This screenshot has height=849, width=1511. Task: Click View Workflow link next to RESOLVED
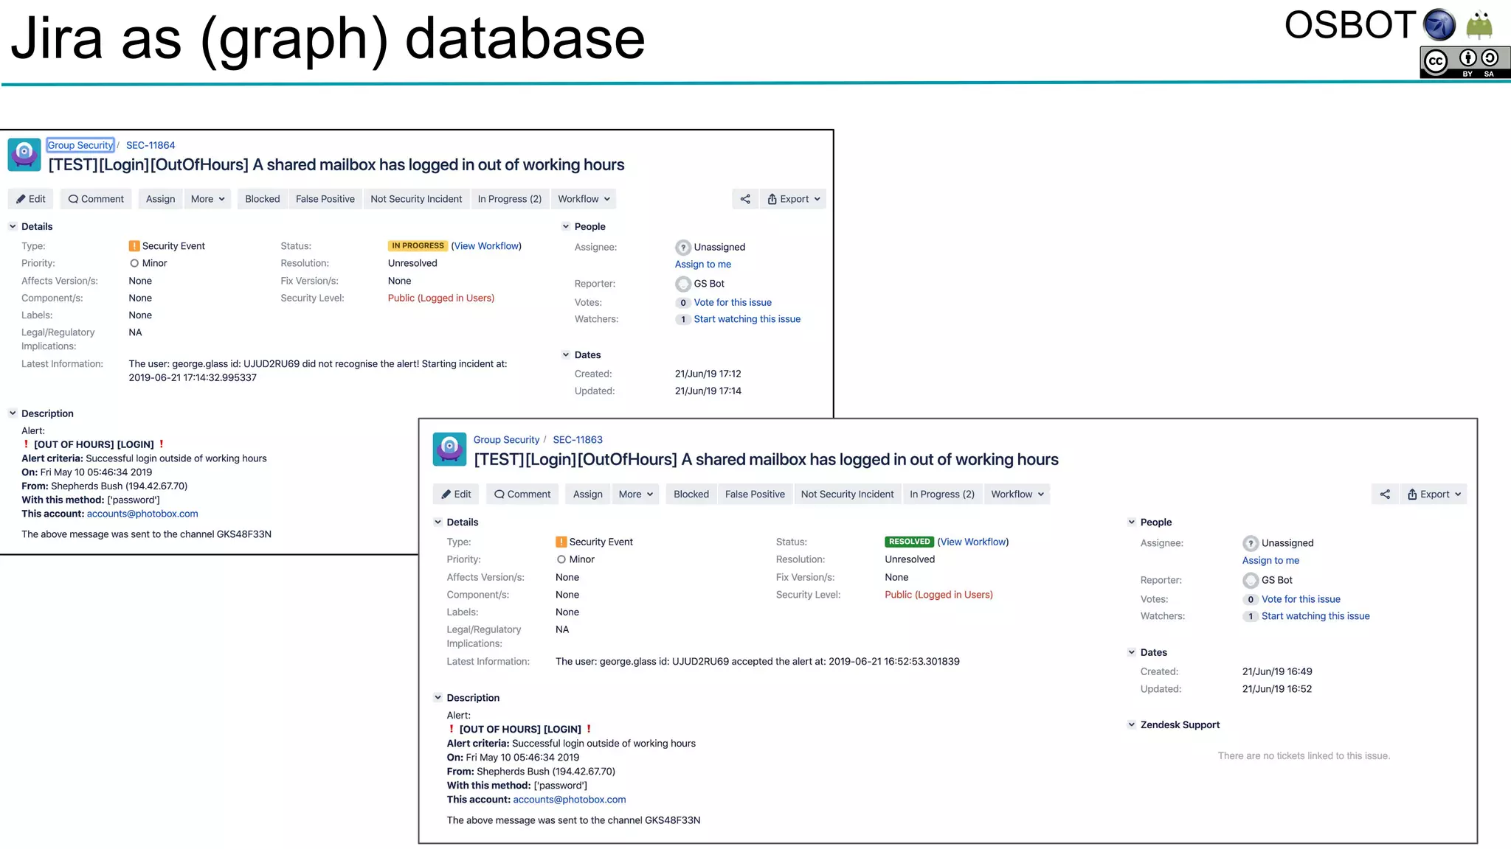pyautogui.click(x=973, y=542)
